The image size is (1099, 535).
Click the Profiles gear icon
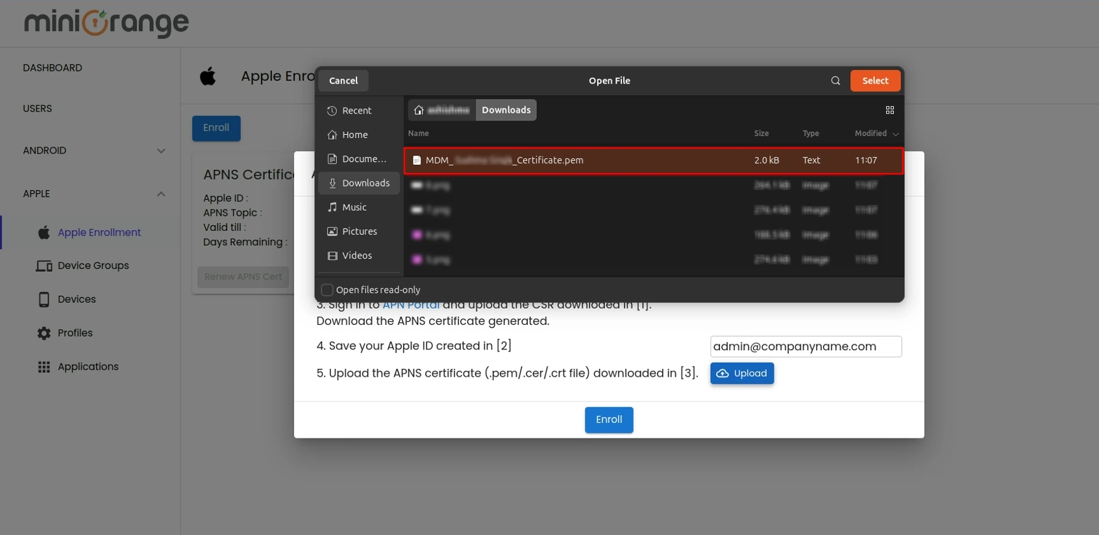pyautogui.click(x=44, y=333)
